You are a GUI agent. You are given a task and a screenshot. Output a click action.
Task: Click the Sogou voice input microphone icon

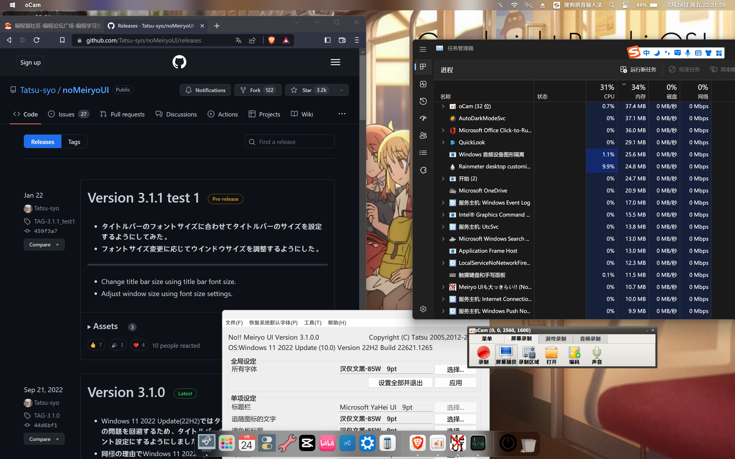click(688, 53)
